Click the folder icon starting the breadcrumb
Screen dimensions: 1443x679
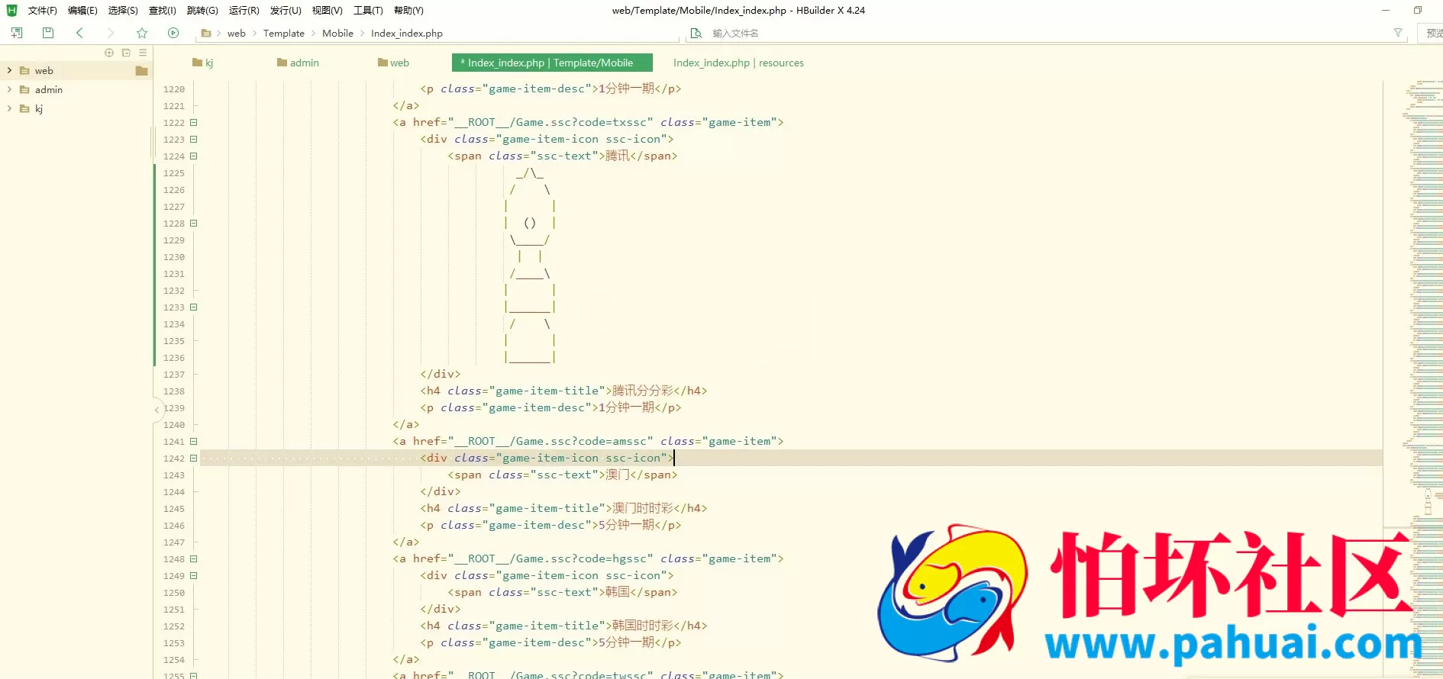click(x=206, y=34)
